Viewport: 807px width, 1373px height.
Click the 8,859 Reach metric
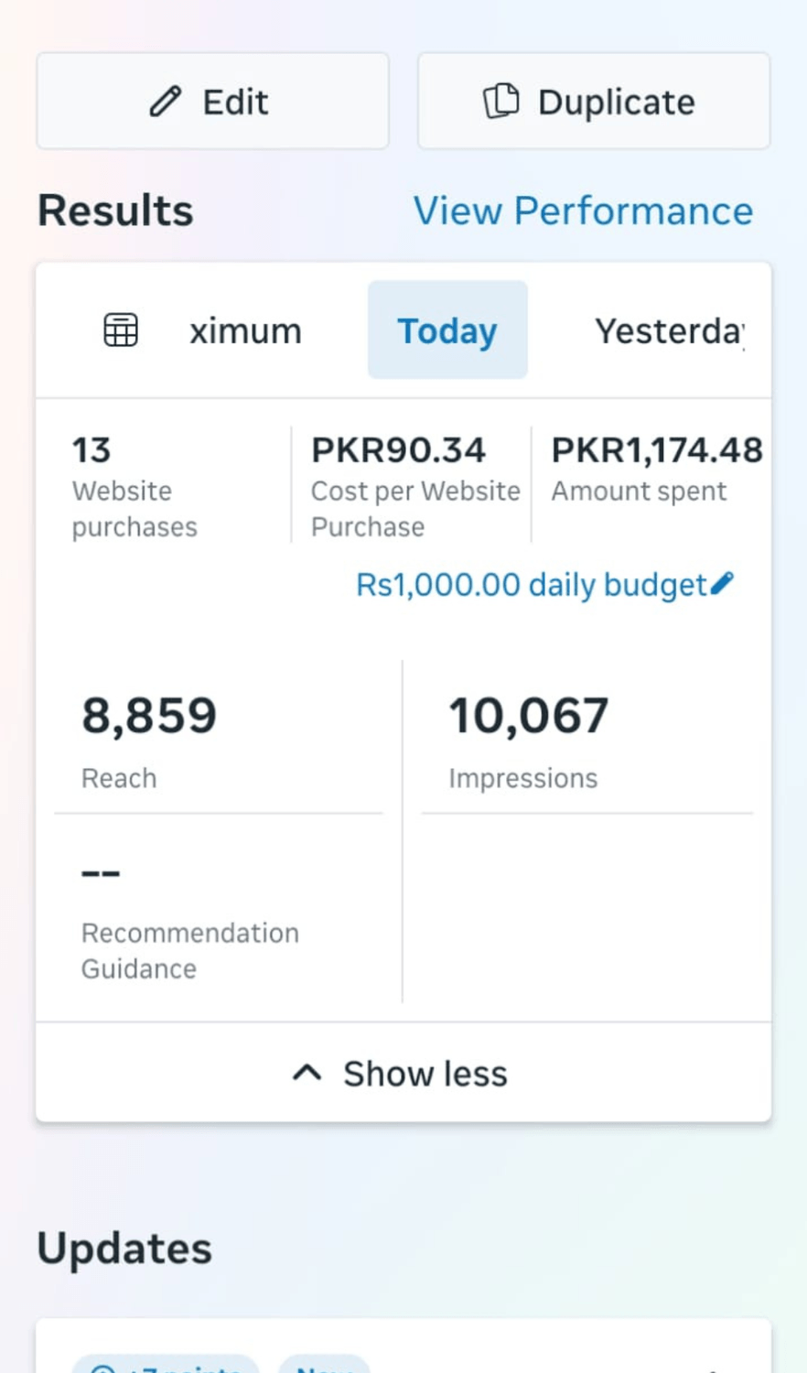149,739
